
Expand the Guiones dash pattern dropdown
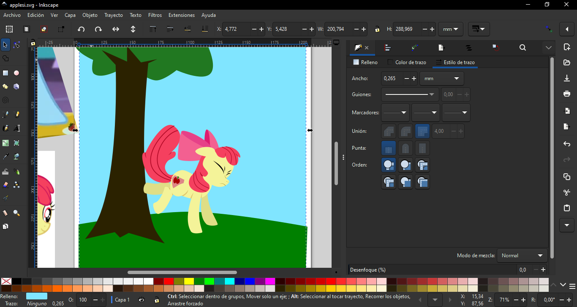tap(410, 94)
